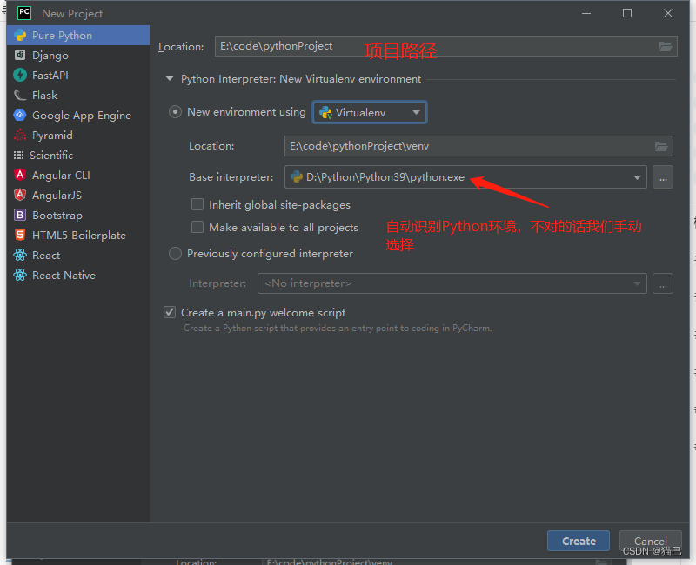Viewport: 696px width, 565px height.
Task: Open the Virtualenv environment type dropdown
Action: [x=370, y=113]
